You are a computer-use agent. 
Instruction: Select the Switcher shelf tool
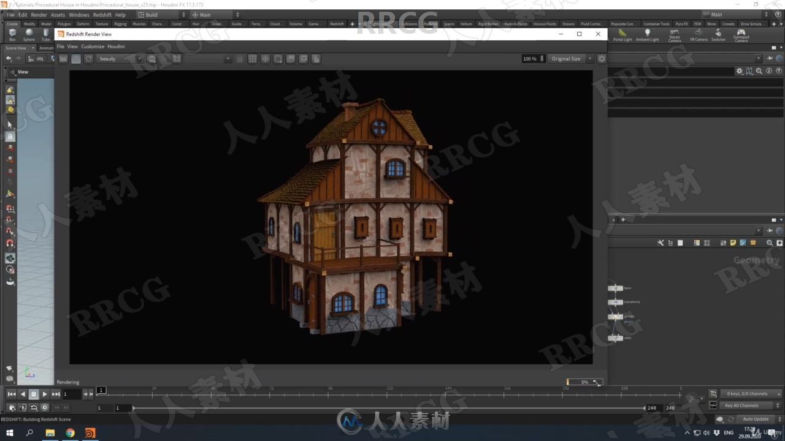pos(718,35)
